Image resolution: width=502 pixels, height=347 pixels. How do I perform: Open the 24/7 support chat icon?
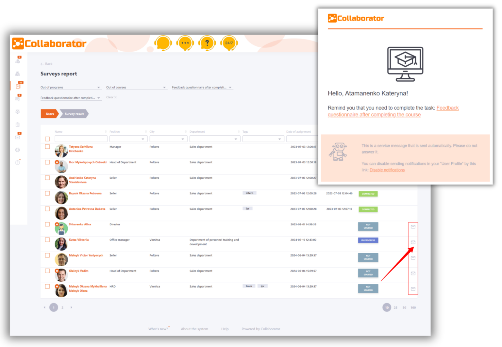[x=229, y=43]
